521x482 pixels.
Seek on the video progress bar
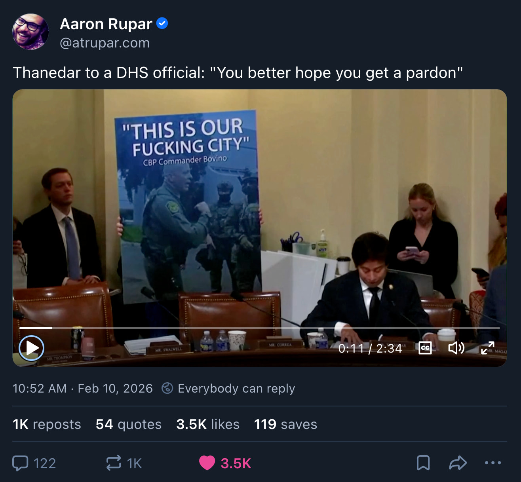point(259,328)
